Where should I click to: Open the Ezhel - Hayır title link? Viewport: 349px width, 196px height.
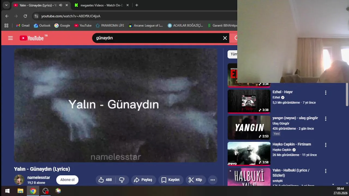[x=282, y=92]
